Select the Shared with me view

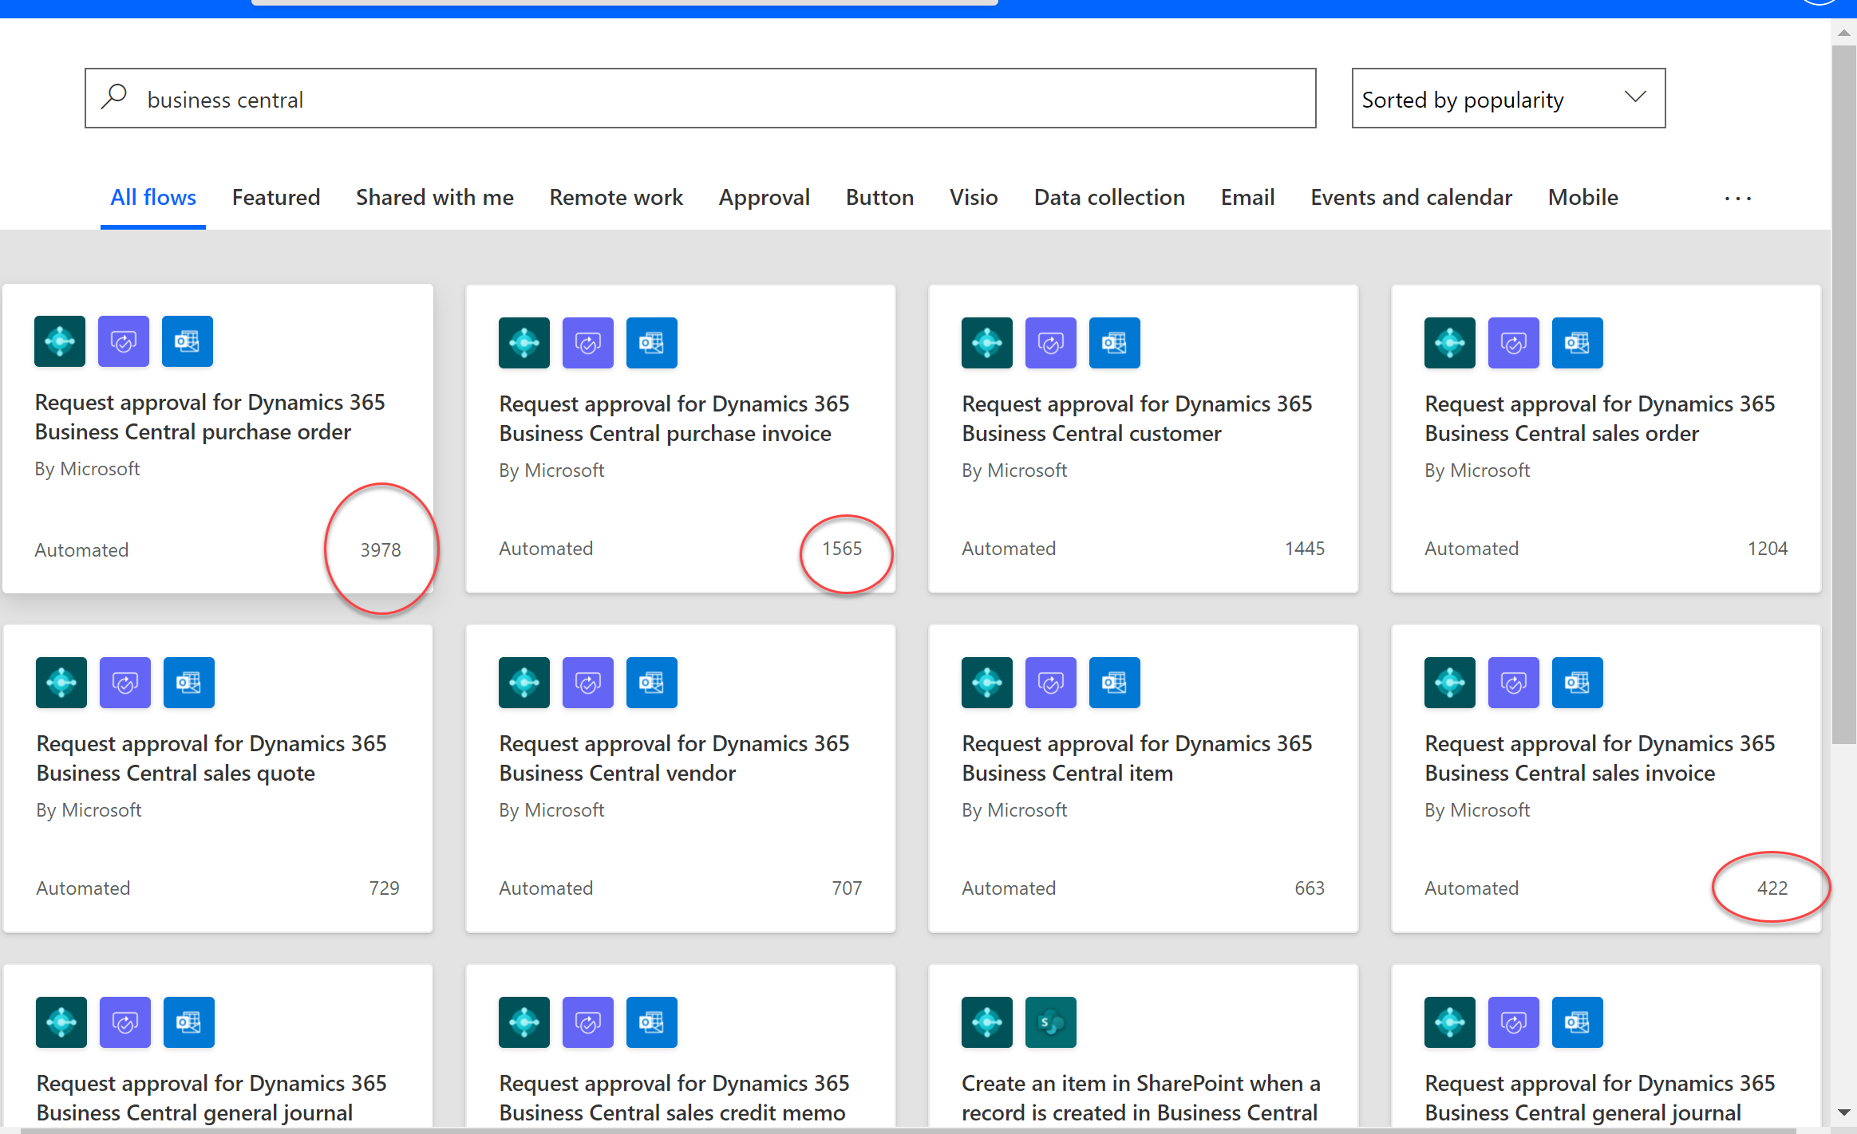point(434,197)
